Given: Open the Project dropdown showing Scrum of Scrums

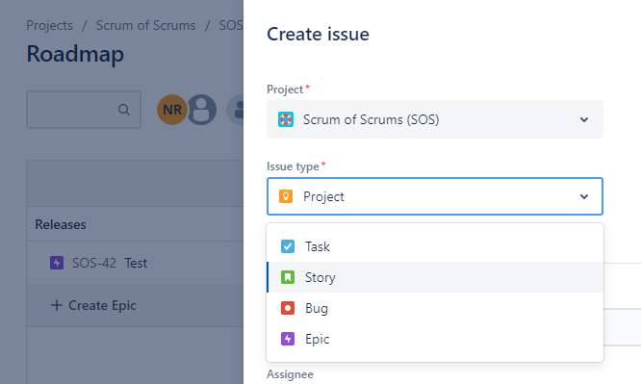Looking at the screenshot, I should tap(435, 119).
